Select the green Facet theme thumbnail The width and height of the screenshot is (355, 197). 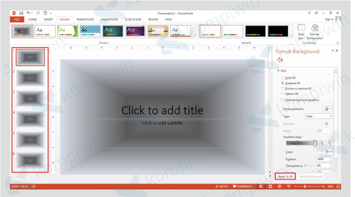tap(68, 31)
